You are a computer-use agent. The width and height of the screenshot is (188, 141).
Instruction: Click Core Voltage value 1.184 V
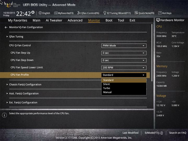(175, 46)
